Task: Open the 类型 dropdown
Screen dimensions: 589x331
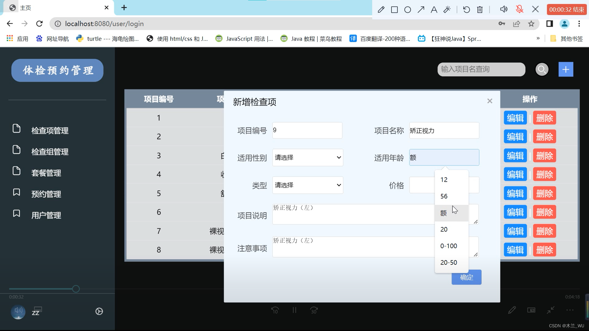Action: 308,185
